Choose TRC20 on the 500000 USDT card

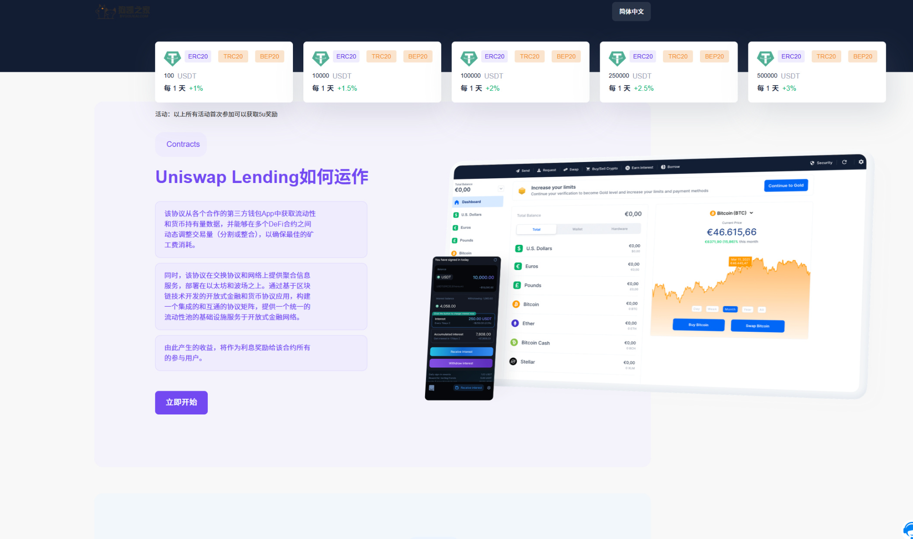pyautogui.click(x=826, y=56)
